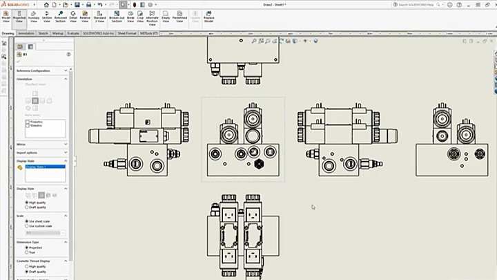Click the Rebuild traffic light icon
Image resolution: width=497 pixels, height=280 pixels.
click(135, 5)
